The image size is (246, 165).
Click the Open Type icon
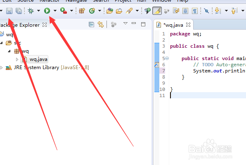coord(109,11)
